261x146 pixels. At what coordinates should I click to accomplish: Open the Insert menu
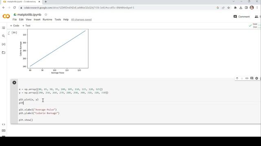[x=37, y=19]
